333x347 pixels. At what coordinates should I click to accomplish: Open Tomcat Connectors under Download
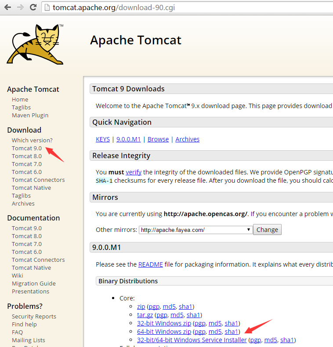38,180
